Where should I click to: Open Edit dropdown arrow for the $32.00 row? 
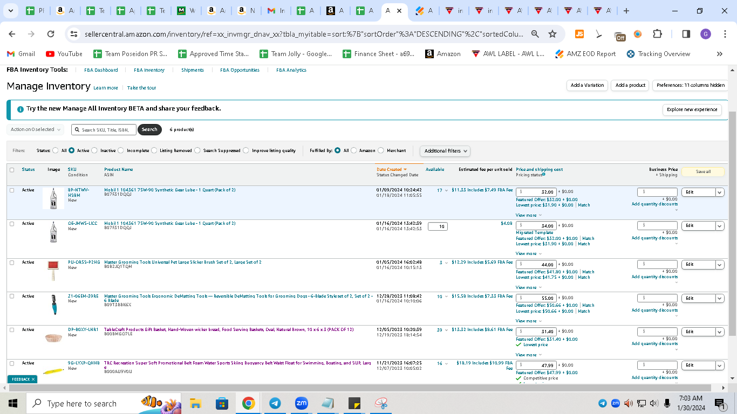pos(720,192)
